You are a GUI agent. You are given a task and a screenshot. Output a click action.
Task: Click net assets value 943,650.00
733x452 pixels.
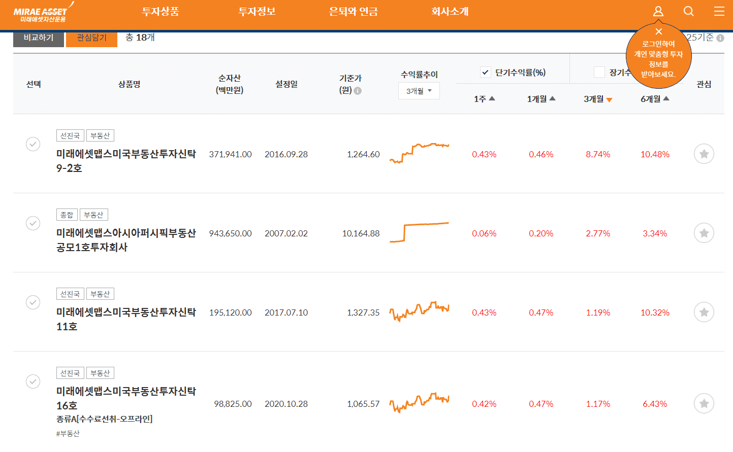point(230,233)
